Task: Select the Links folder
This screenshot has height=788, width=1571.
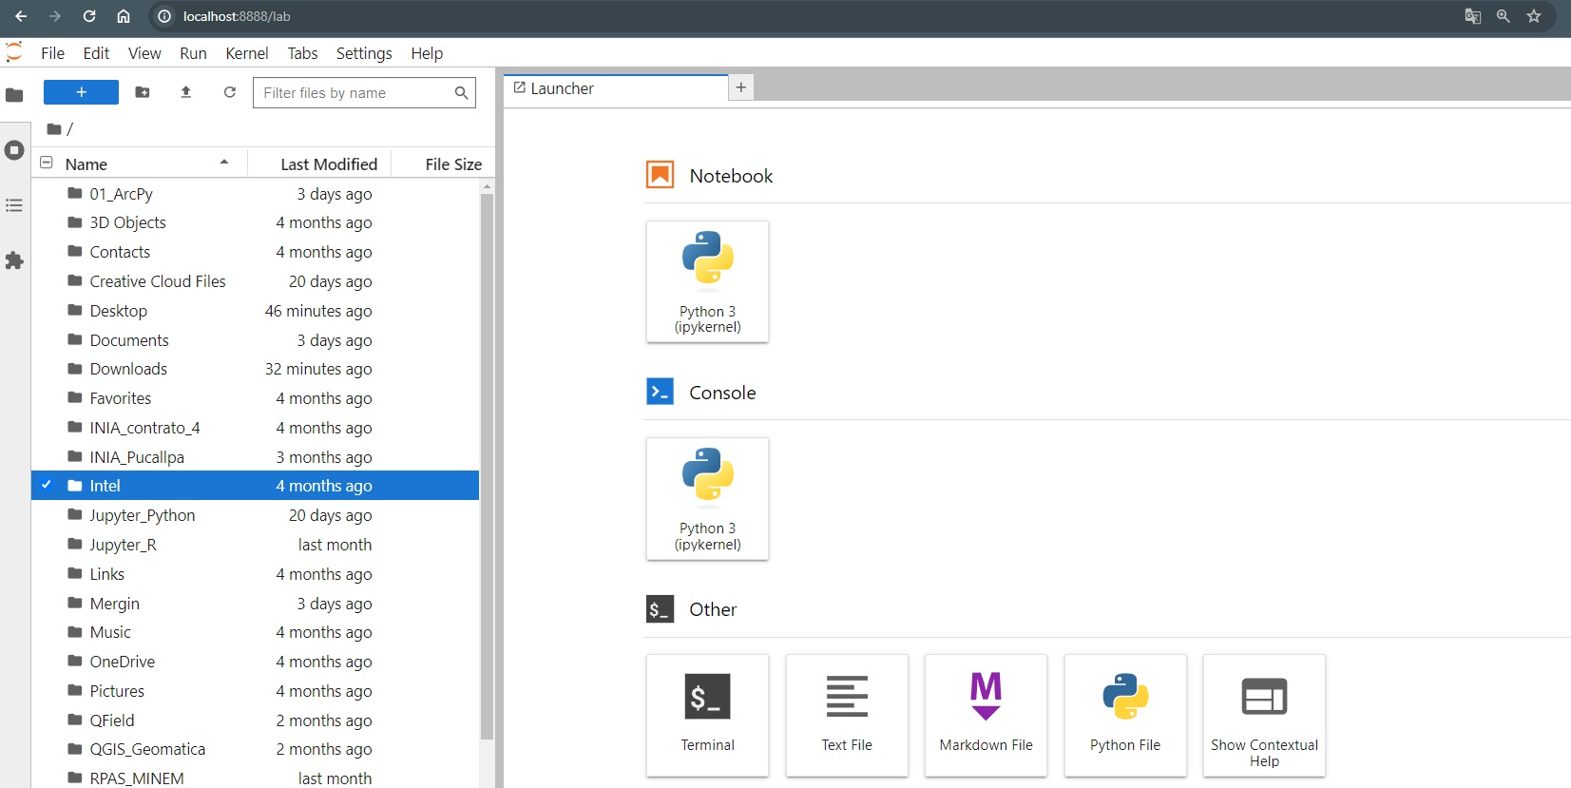Action: pyautogui.click(x=255, y=574)
